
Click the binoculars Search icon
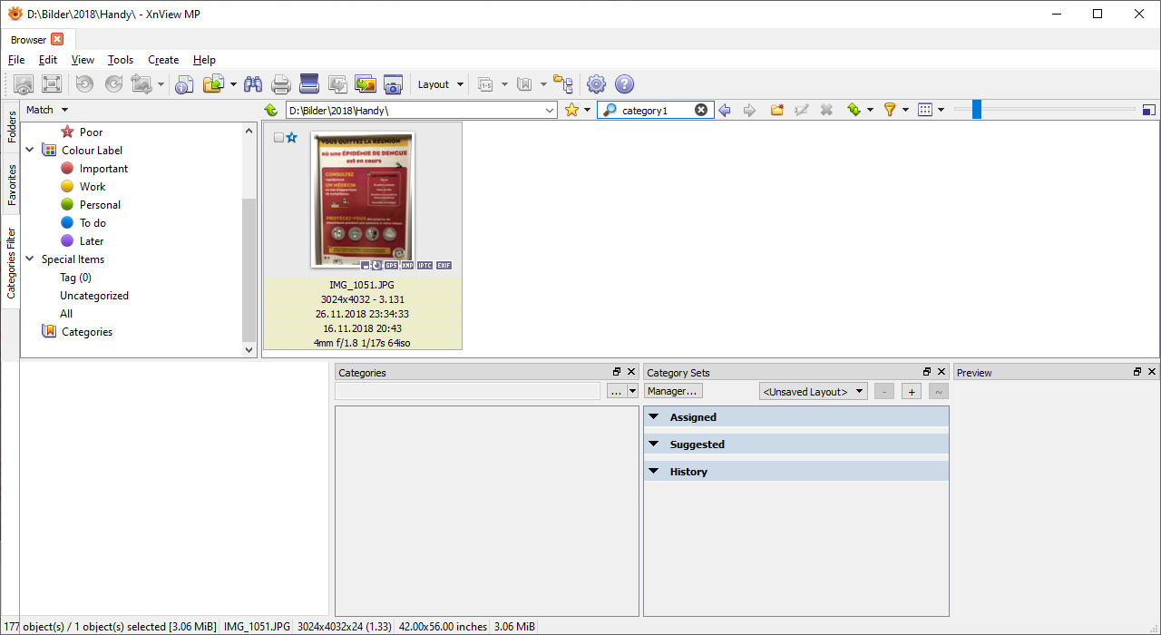click(253, 84)
